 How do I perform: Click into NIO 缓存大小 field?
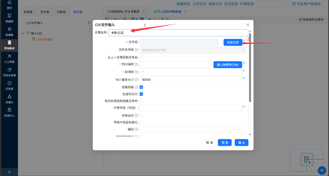click(x=191, y=80)
